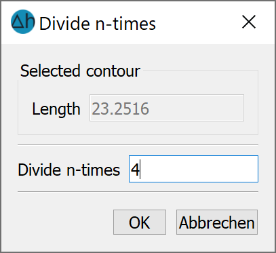Dismiss the dialog using the X icon
The image size is (276, 253).
(x=249, y=22)
